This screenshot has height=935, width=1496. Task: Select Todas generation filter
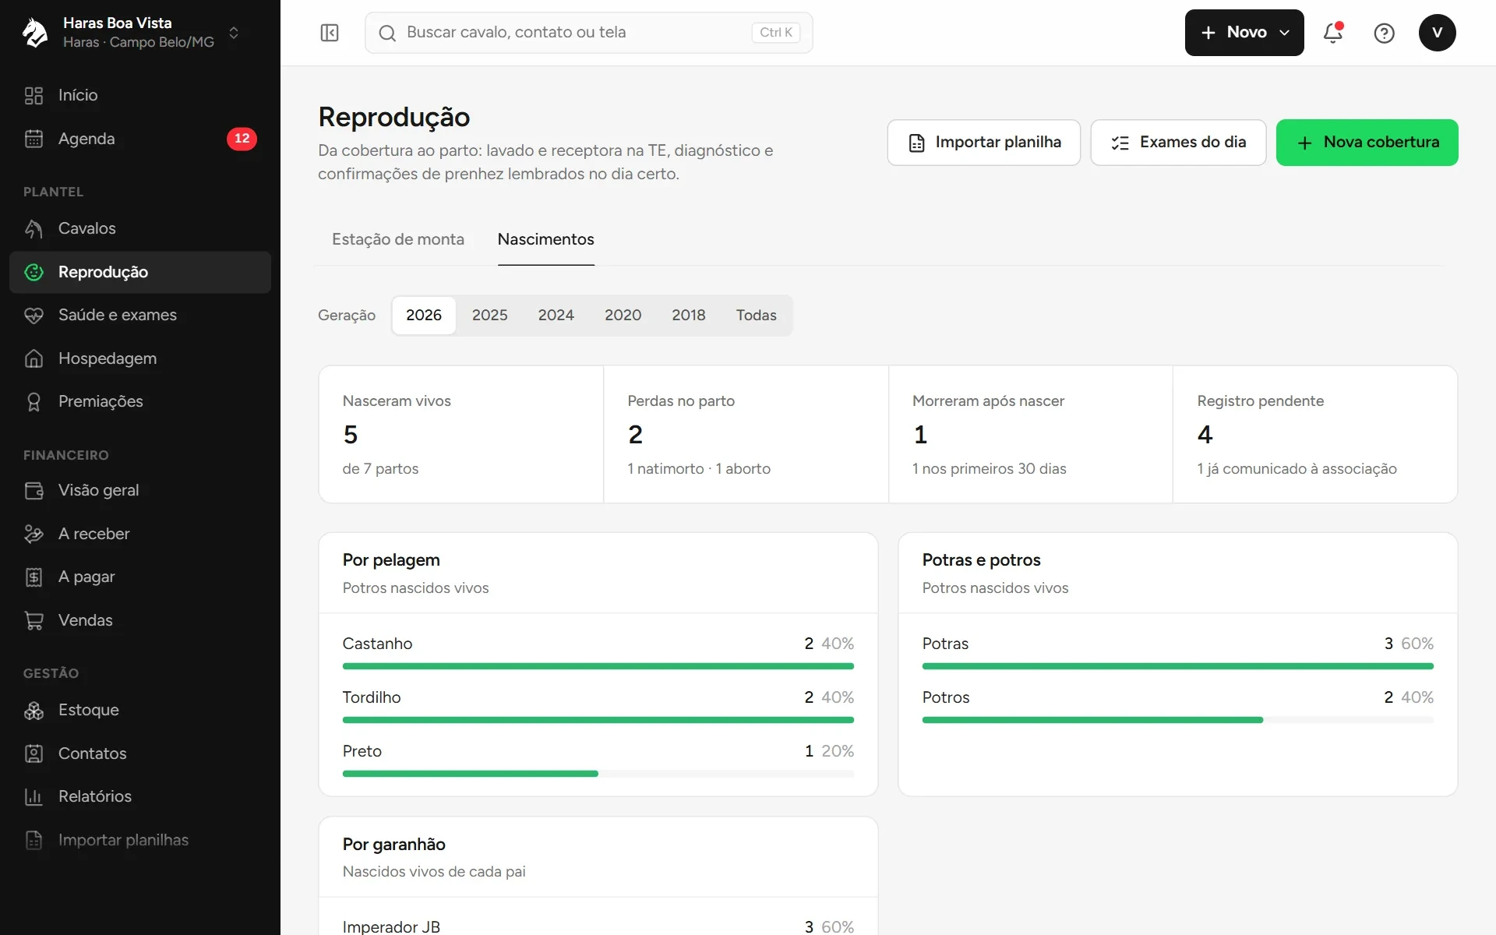tap(757, 315)
